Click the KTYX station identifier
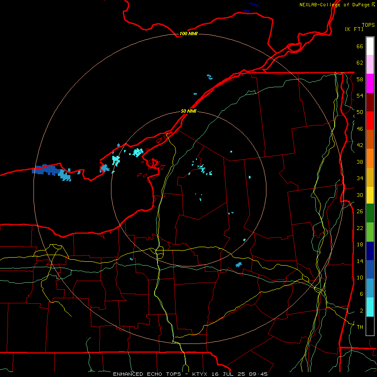This screenshot has height=377, width=377. [x=201, y=374]
